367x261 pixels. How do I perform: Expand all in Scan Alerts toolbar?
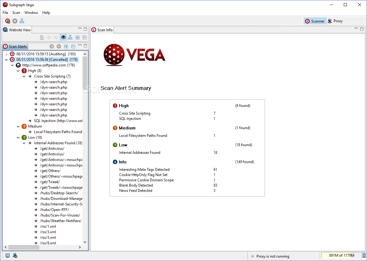[x=66, y=47]
